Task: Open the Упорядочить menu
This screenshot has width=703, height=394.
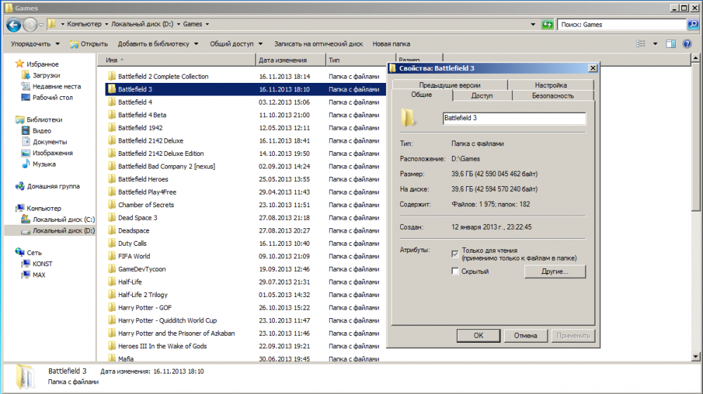Action: click(35, 44)
